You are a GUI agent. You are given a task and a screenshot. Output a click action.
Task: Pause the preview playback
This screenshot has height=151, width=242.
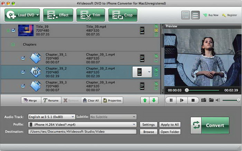171,100
